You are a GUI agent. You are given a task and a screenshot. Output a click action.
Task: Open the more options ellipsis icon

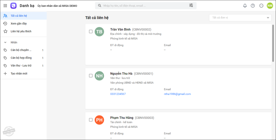[x=261, y=6]
